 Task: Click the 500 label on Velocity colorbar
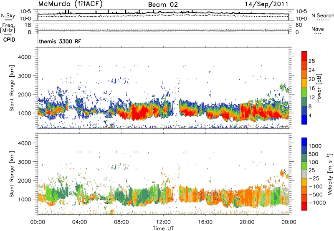pos(314,154)
